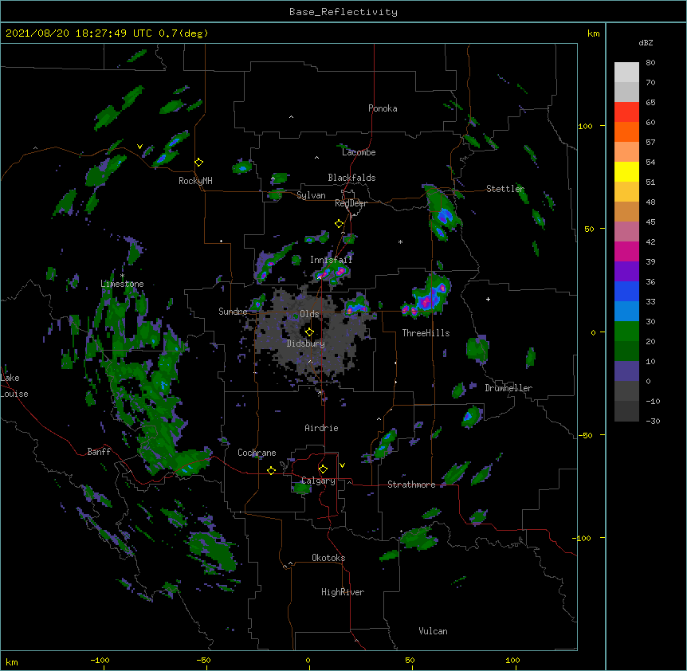Click the Base_Reflectivity title text

[343, 12]
